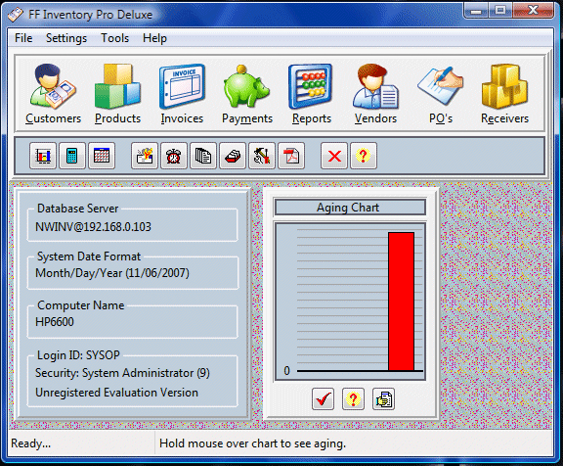Click Unregistered Evaluation Version text

click(x=116, y=393)
